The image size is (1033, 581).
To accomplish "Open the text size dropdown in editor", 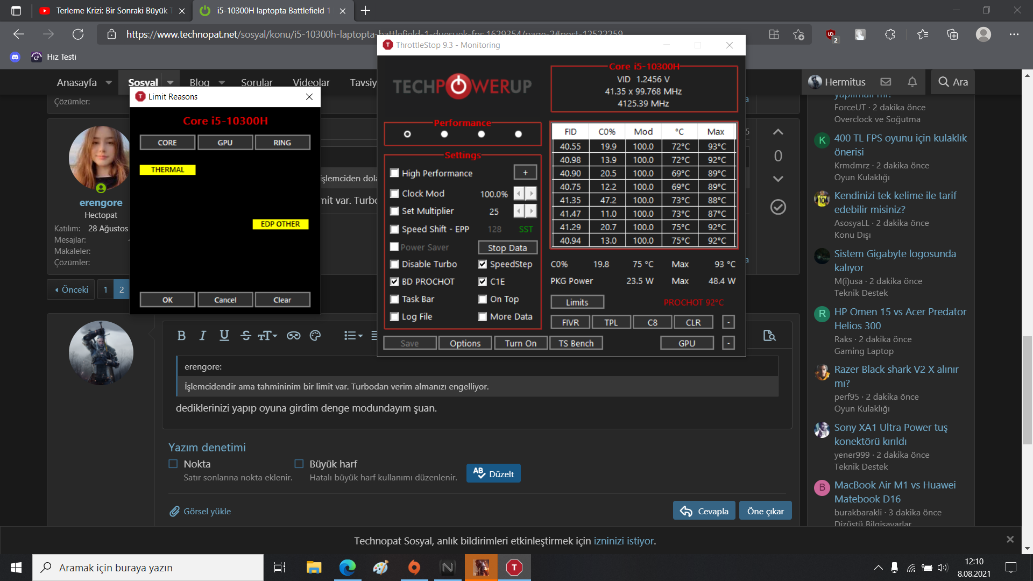I will click(267, 336).
